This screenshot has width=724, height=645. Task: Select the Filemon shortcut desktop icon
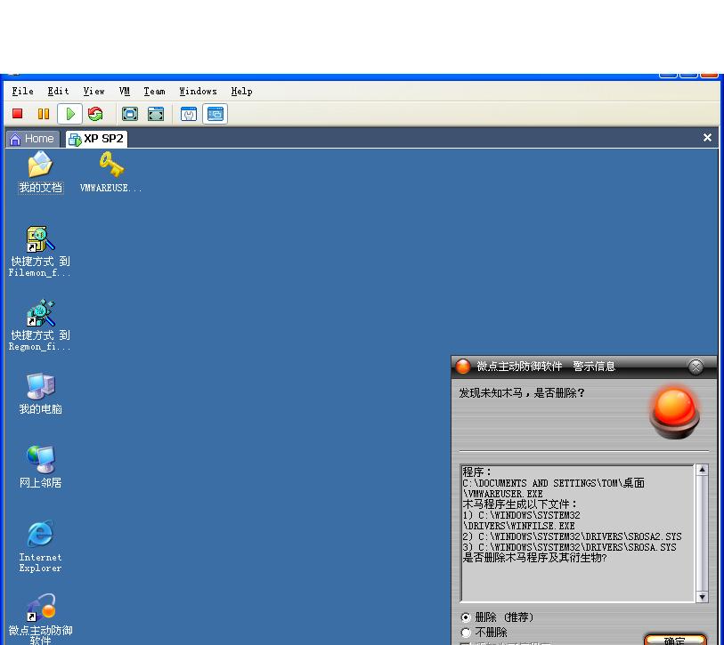click(40, 252)
